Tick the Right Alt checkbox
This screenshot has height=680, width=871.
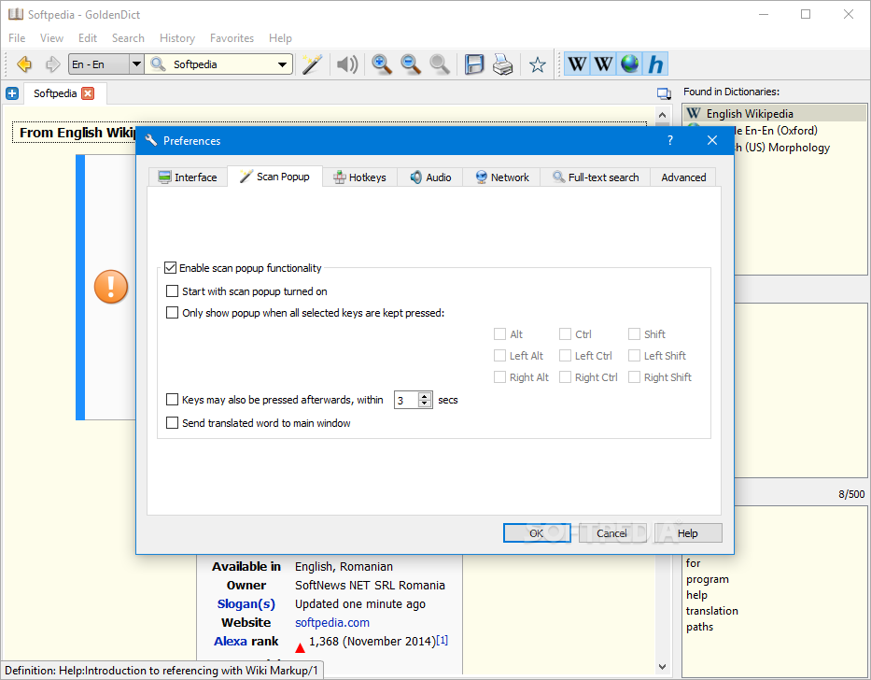tap(500, 377)
